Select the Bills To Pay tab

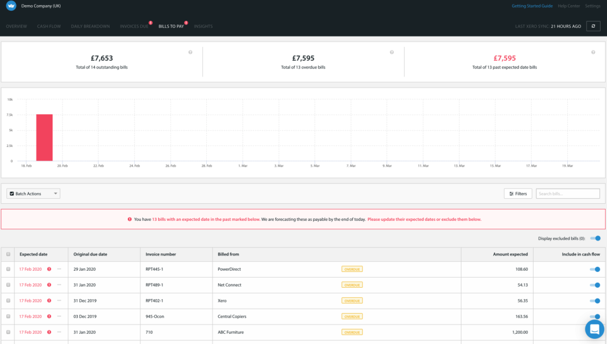[171, 27]
